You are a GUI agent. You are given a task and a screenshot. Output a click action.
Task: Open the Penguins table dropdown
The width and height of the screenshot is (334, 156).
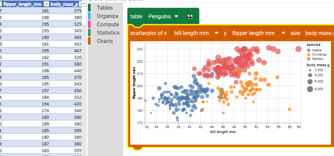(163, 16)
